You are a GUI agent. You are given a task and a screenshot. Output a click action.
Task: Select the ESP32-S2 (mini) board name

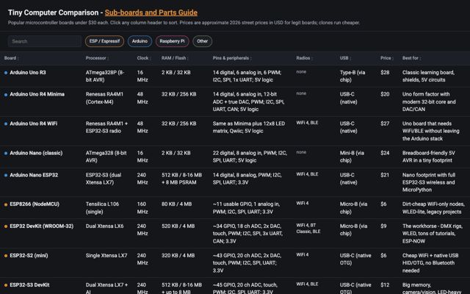(x=29, y=255)
